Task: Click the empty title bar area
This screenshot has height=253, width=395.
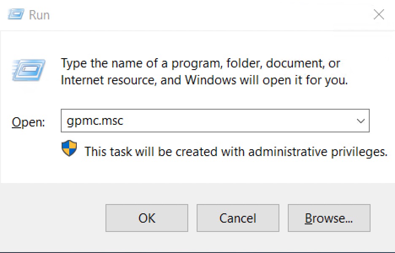Action: [x=202, y=15]
